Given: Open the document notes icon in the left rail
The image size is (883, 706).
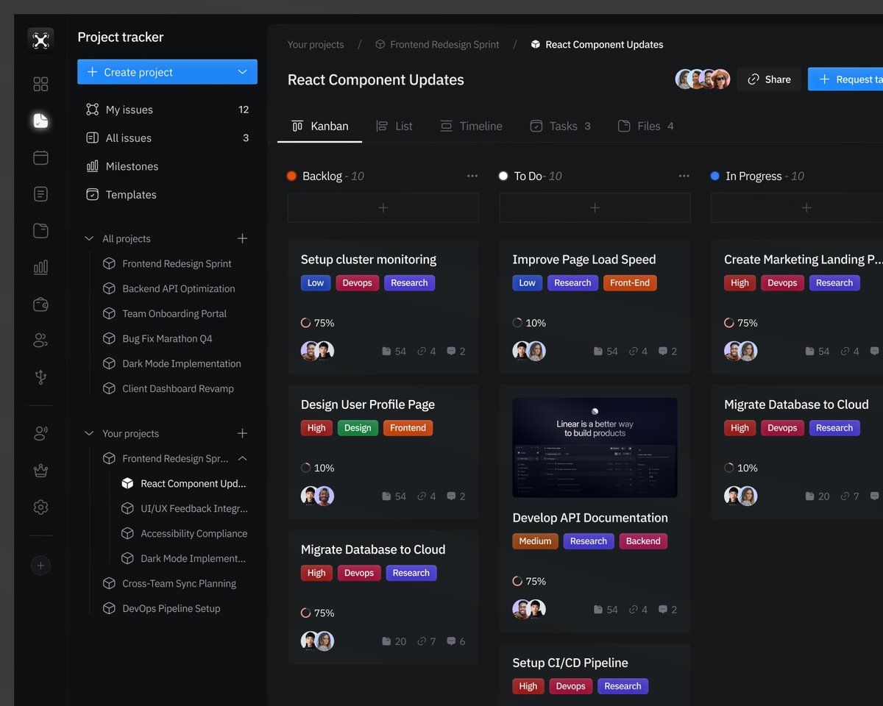Looking at the screenshot, I should coord(40,194).
